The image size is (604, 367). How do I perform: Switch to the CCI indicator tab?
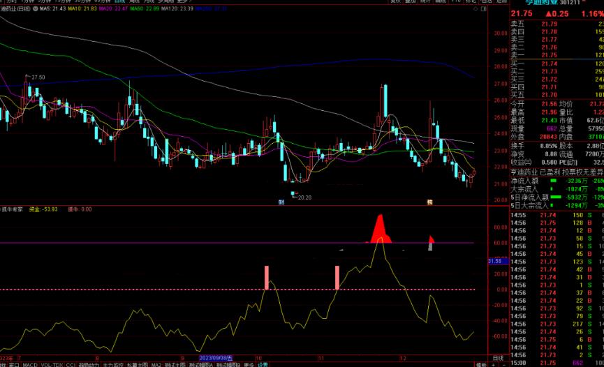[x=71, y=365]
